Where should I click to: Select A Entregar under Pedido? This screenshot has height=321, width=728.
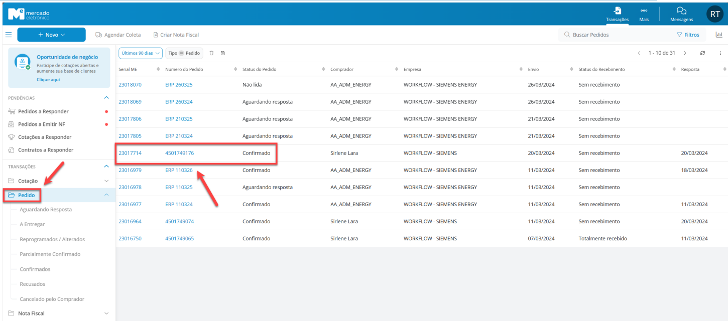tap(32, 225)
